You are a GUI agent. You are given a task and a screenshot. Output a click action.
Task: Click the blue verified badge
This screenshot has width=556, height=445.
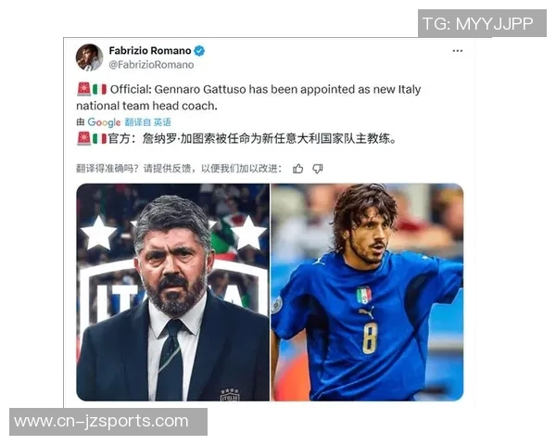click(x=199, y=51)
